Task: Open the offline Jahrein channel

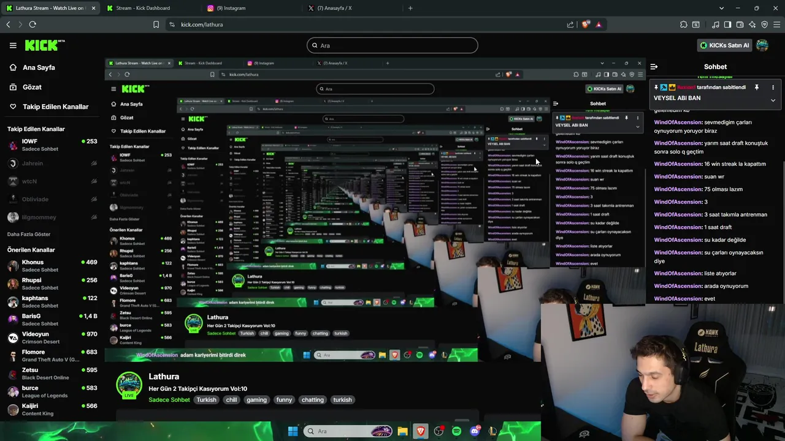Action: coord(52,164)
